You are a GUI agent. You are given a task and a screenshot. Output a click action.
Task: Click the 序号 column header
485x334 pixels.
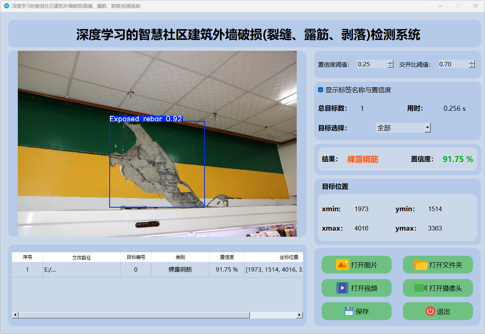click(x=28, y=257)
